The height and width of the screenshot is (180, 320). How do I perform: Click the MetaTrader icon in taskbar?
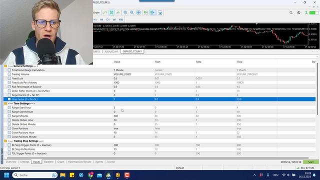pos(108,175)
